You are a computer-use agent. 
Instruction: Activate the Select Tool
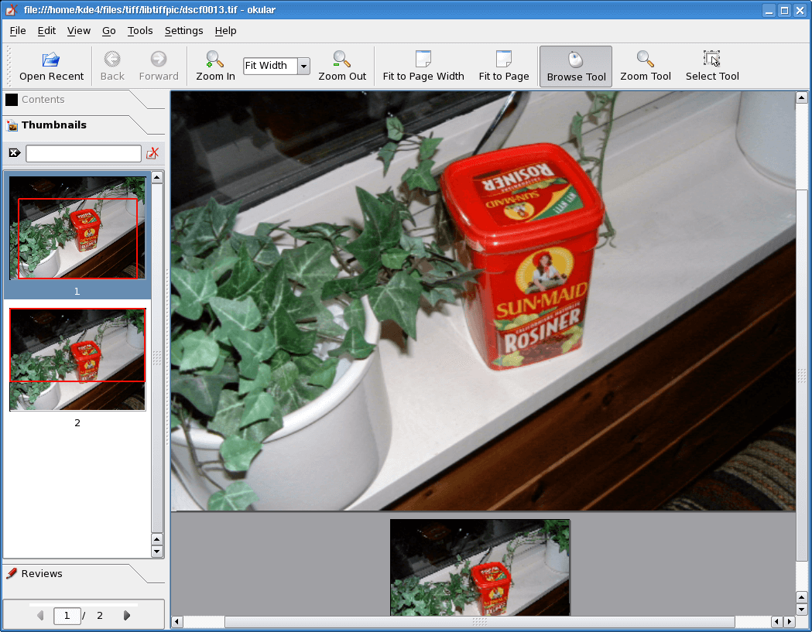[711, 66]
